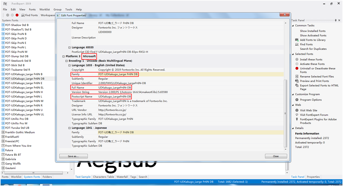Open the File menu

click(5, 9)
